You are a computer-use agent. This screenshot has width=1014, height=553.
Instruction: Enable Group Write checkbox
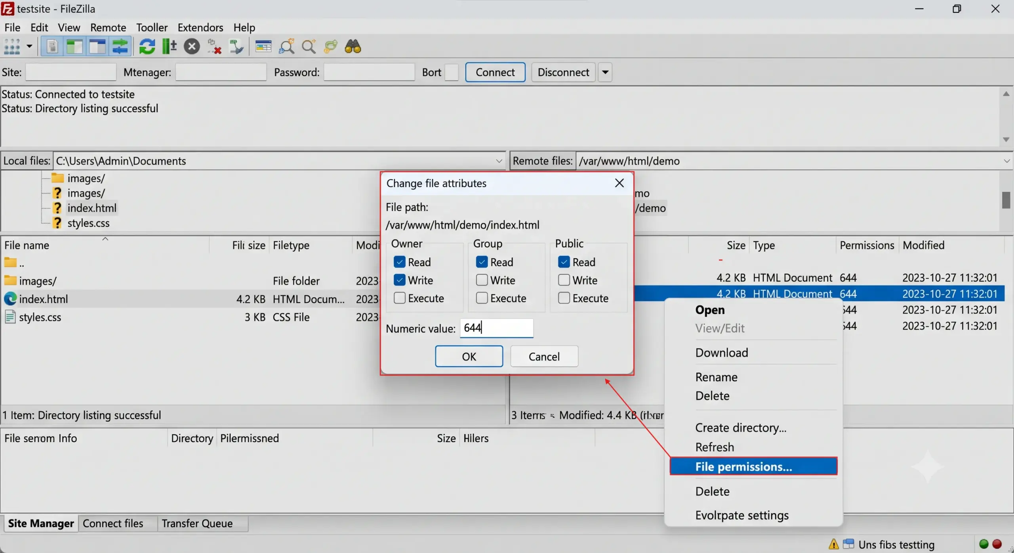coord(482,280)
